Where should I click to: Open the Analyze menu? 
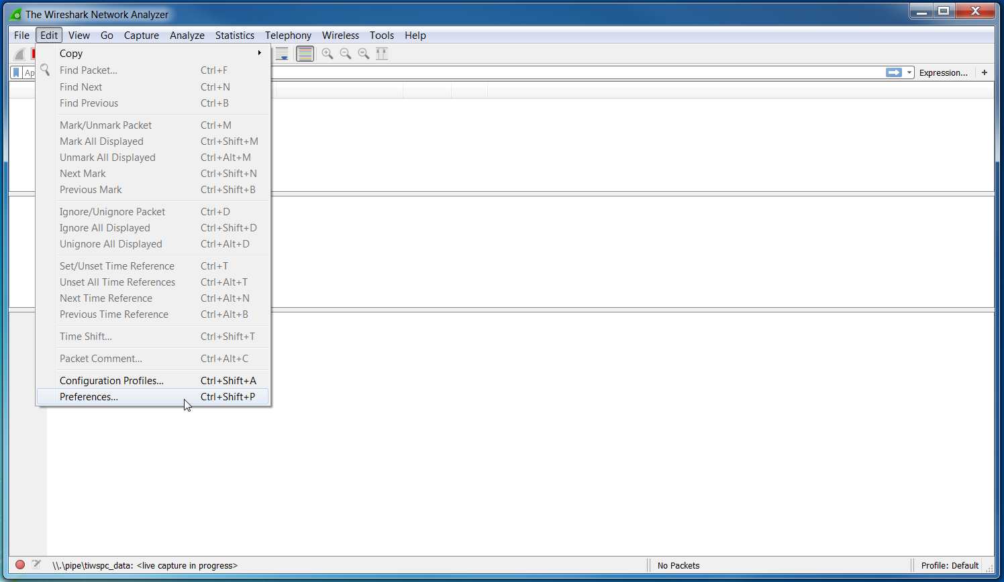[187, 36]
